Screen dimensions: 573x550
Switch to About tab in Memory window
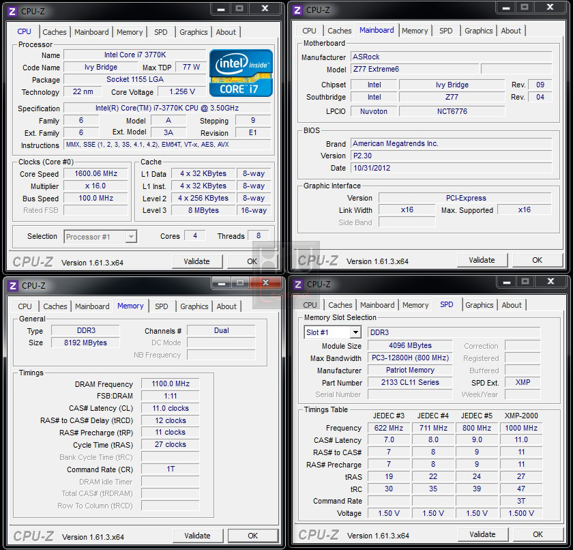(x=226, y=306)
